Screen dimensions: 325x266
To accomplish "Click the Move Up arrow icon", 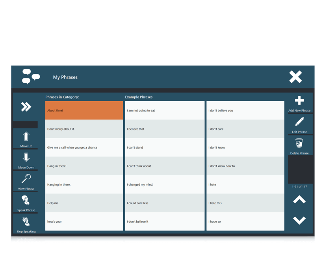I will (26, 136).
